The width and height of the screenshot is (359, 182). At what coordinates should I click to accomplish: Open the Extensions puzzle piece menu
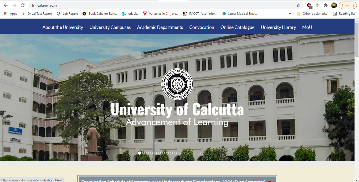[326, 5]
